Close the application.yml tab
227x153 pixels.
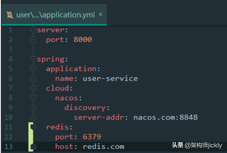tap(101, 14)
